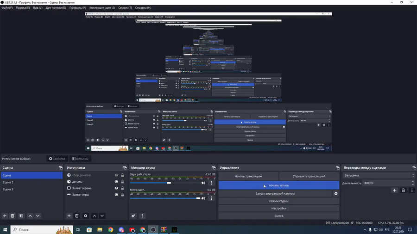
Task: Open the Файл (F) menu
Action: point(7,8)
